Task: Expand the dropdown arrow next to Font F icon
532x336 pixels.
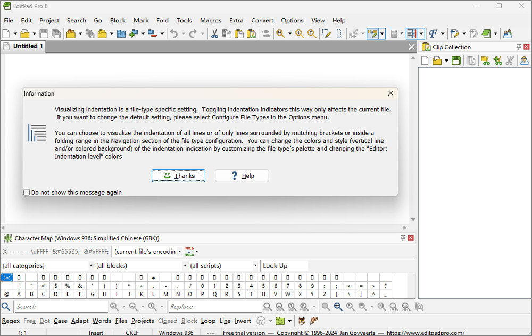Action: click(443, 33)
